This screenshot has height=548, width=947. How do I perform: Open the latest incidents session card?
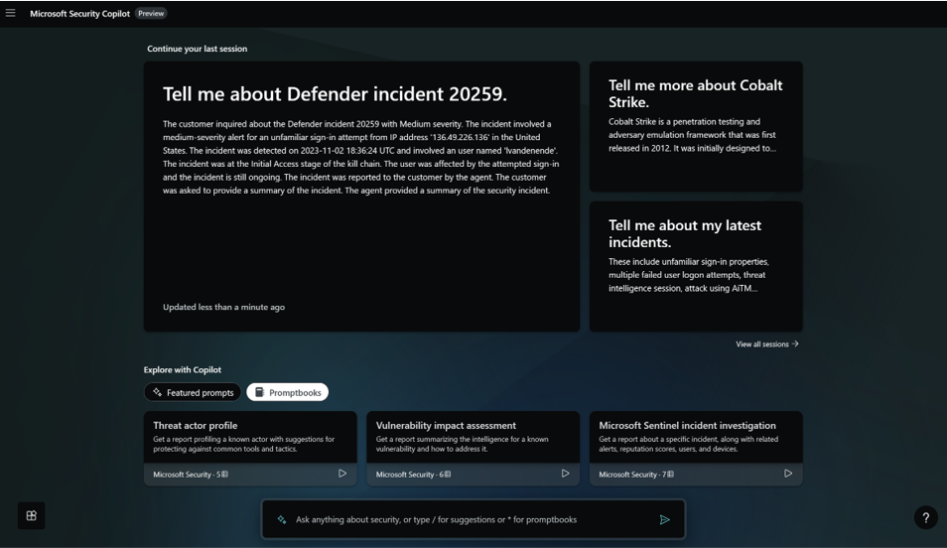[696, 266]
